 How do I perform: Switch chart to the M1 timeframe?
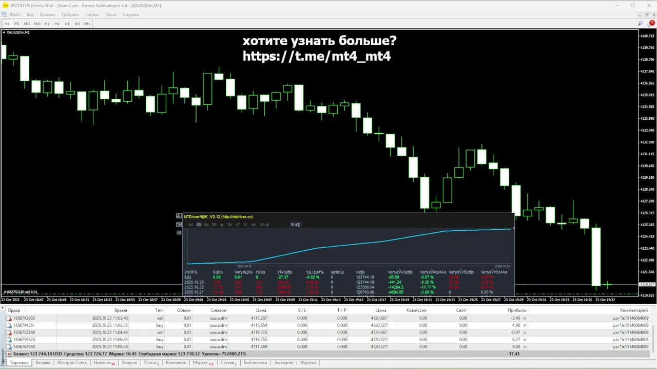7,24
